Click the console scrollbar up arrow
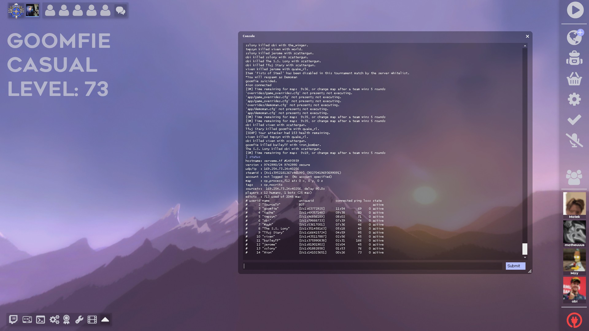 click(x=525, y=46)
